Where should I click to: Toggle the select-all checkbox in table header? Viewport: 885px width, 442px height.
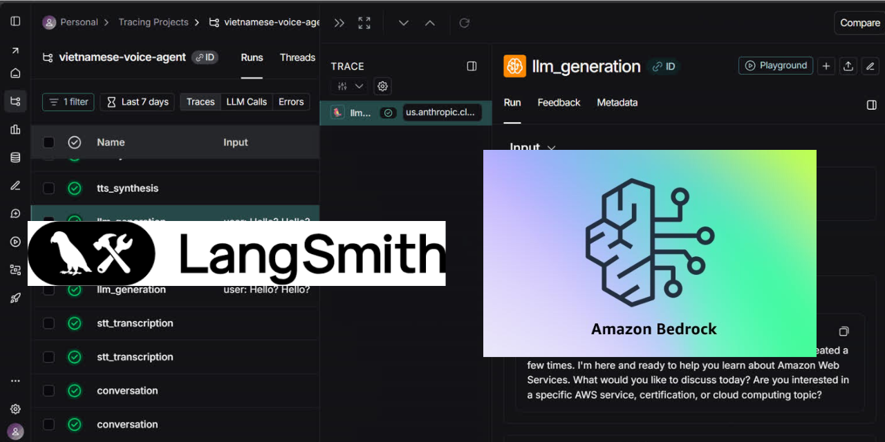48,142
